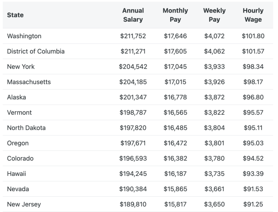This screenshot has width=278, height=212.
Task: Select New York's hourly wage $98.34
Action: [253, 66]
